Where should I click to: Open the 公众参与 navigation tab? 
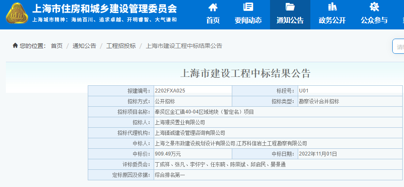click(x=374, y=20)
